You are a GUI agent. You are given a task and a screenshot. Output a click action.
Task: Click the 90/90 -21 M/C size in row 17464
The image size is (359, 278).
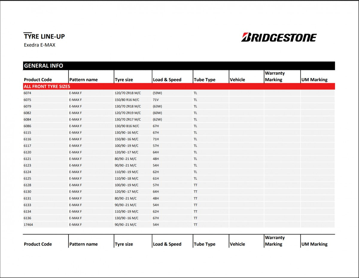pyautogui.click(x=126, y=224)
